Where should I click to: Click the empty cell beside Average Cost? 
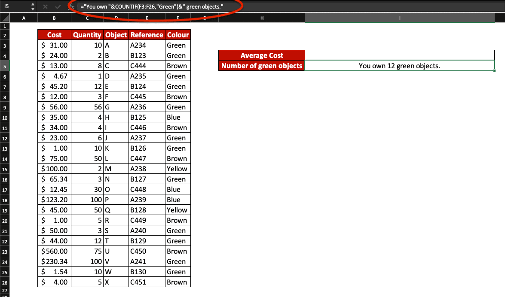click(x=400, y=55)
